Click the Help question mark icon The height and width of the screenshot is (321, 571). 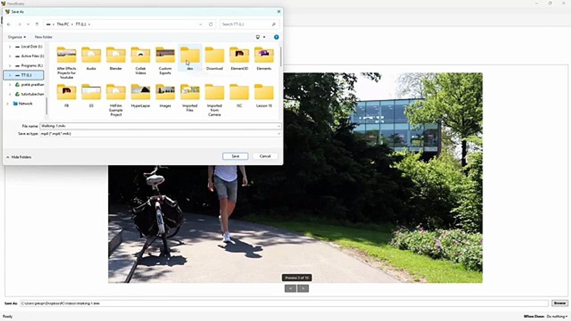click(276, 37)
